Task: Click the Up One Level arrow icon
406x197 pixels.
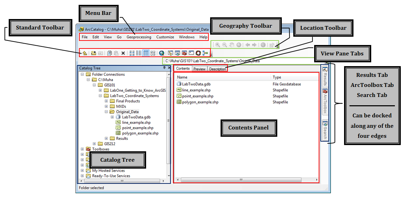Action: coord(85,53)
